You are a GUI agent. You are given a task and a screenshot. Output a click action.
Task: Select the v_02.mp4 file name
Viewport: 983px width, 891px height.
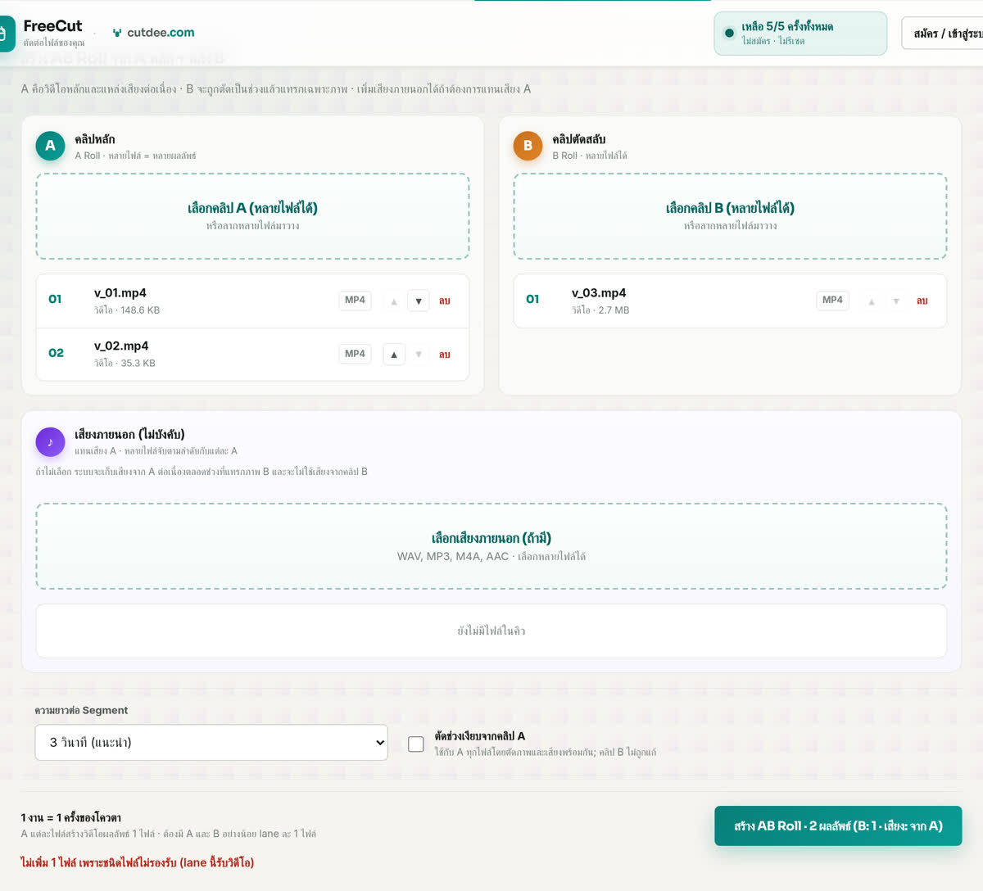(x=121, y=346)
